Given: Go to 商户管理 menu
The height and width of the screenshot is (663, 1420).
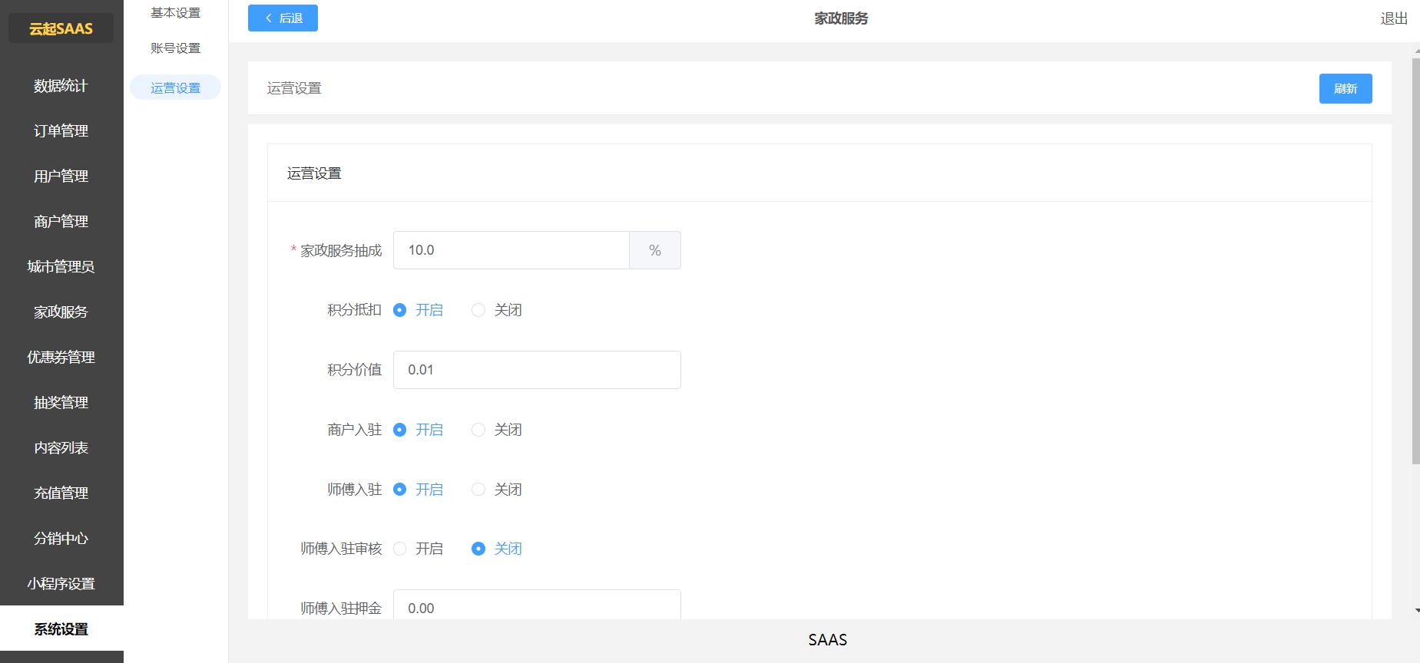Looking at the screenshot, I should [61, 222].
